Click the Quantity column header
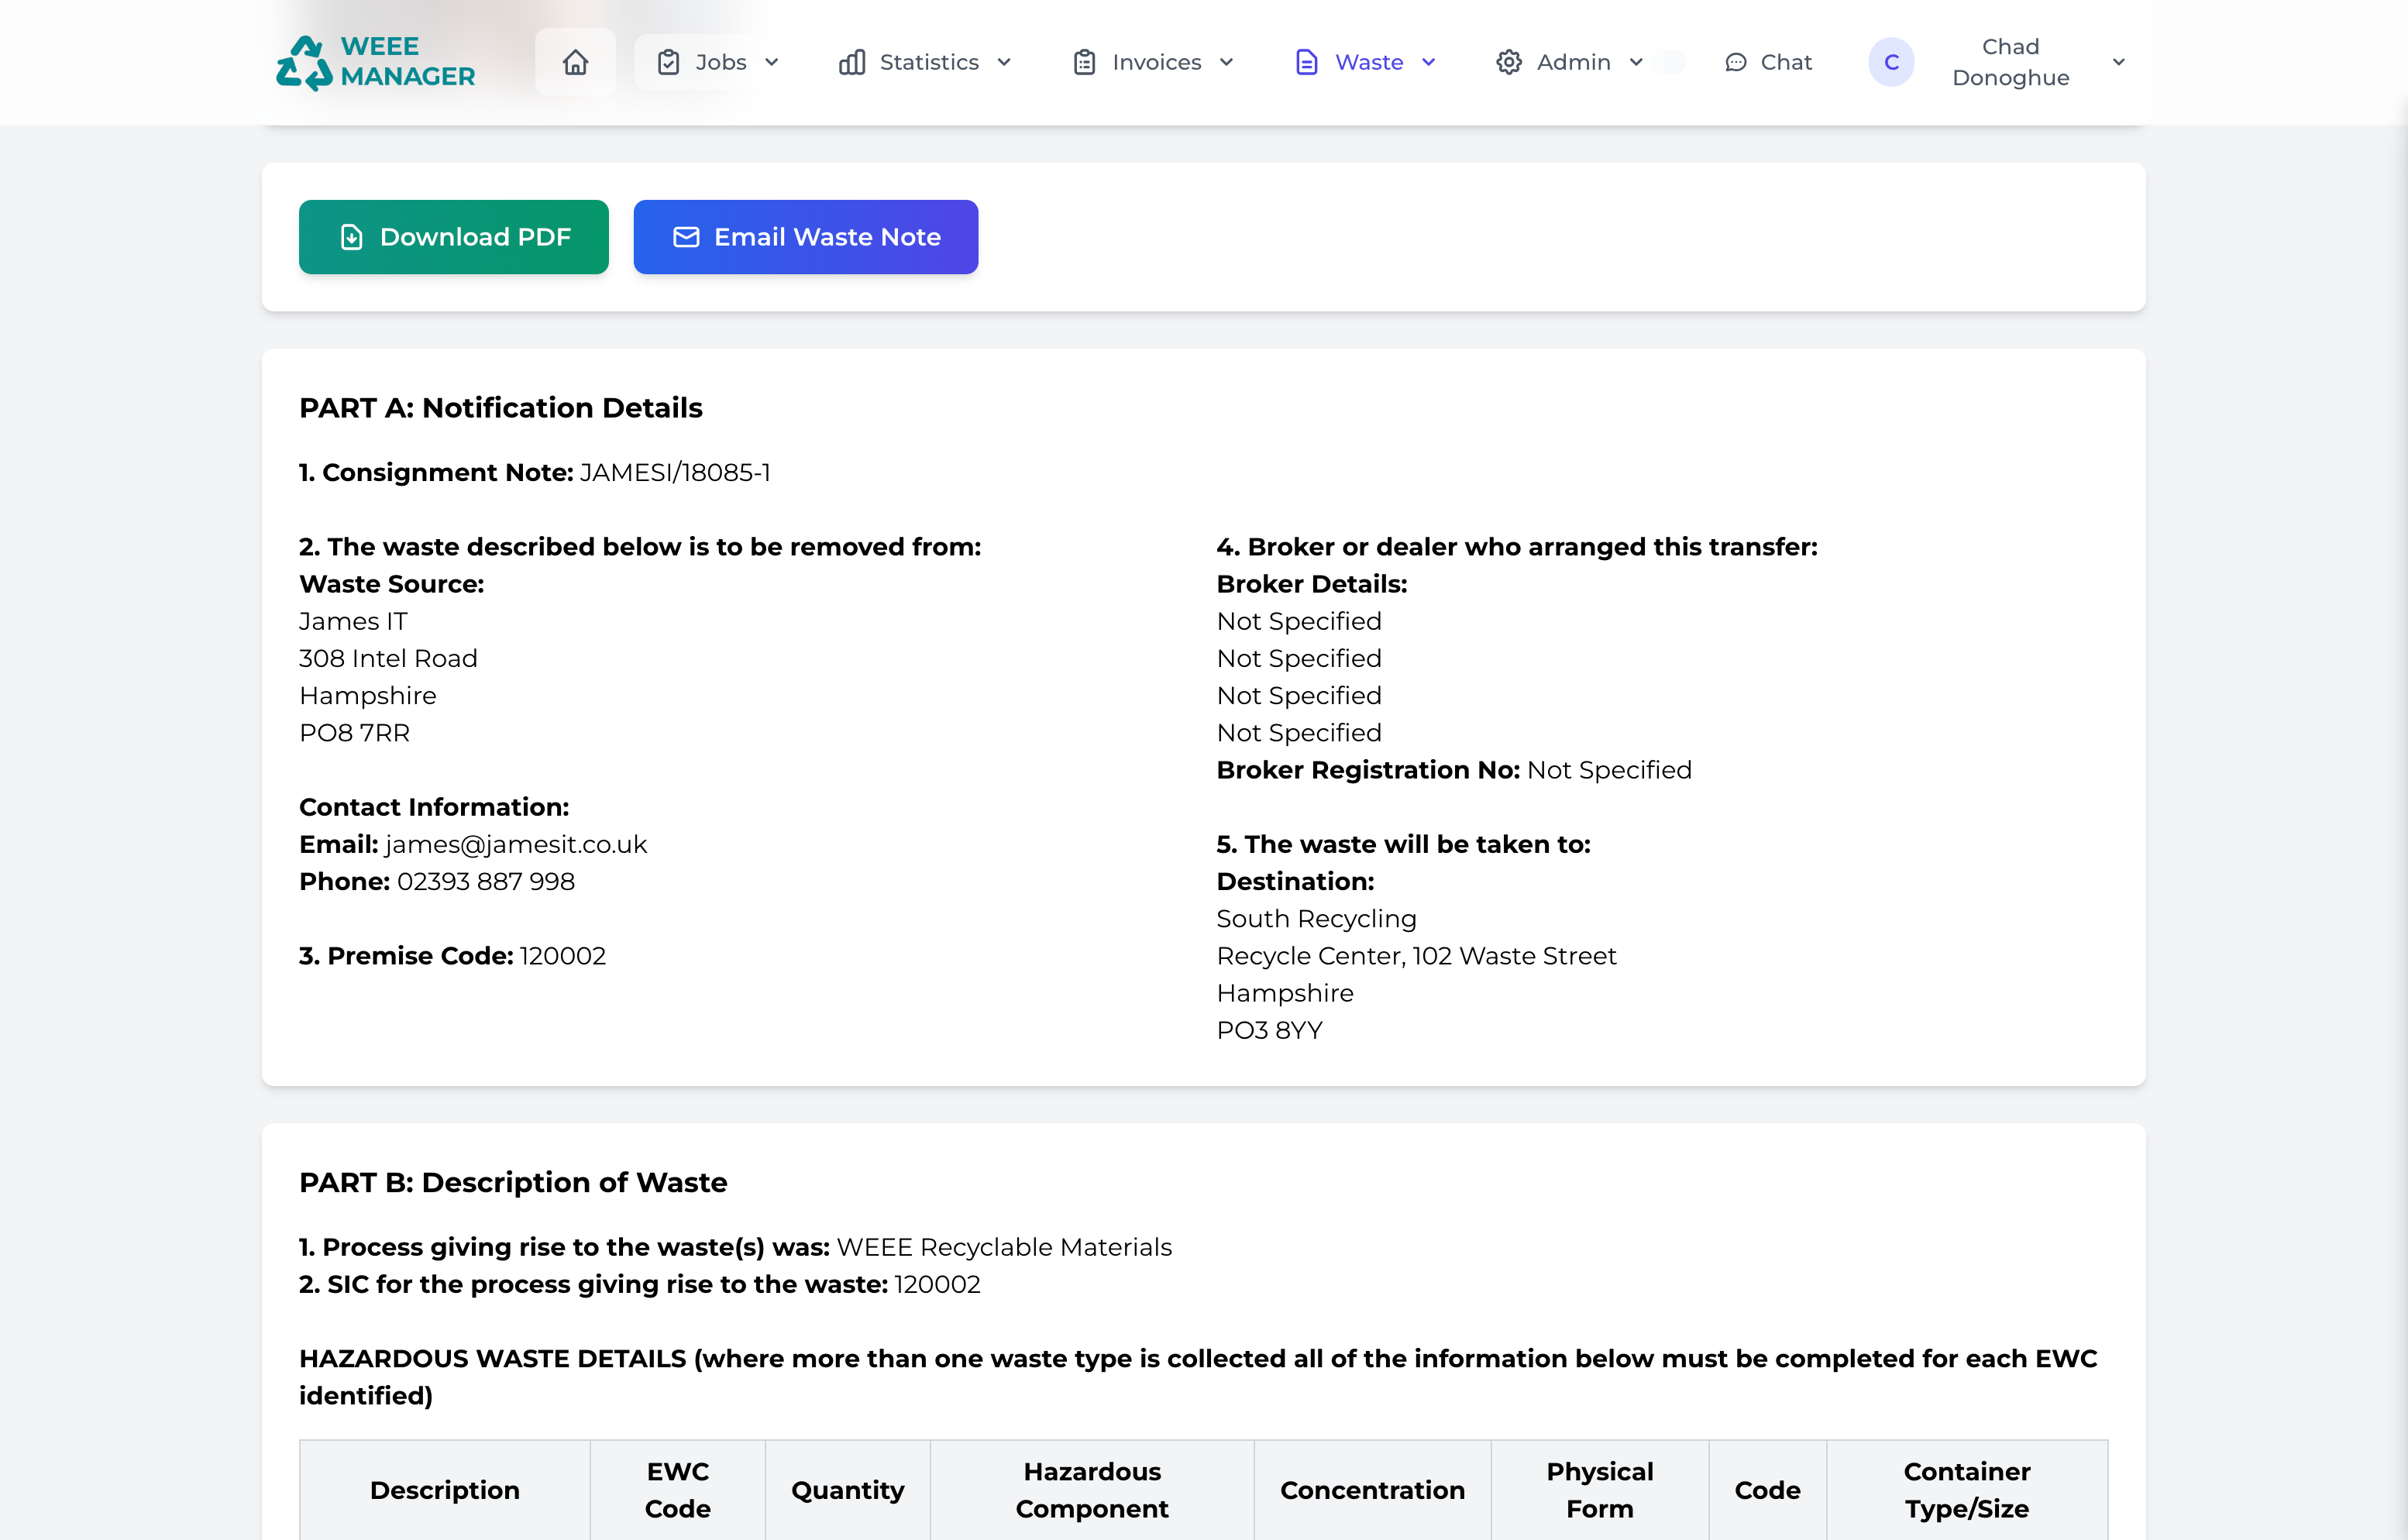The height and width of the screenshot is (1540, 2408). click(848, 1490)
